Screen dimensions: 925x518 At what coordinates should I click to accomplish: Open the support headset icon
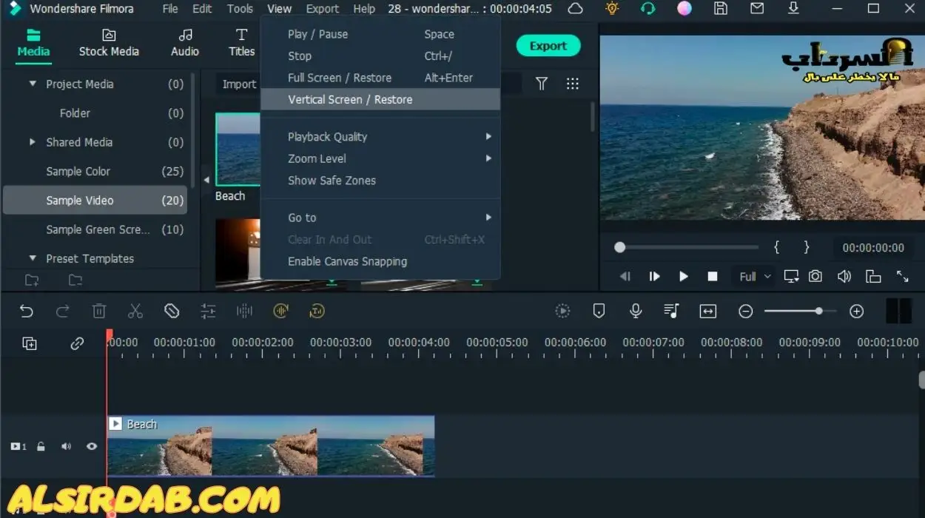[648, 9]
